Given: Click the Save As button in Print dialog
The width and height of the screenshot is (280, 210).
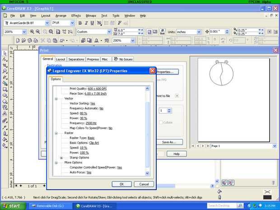Looking at the screenshot, I should tap(169, 142).
